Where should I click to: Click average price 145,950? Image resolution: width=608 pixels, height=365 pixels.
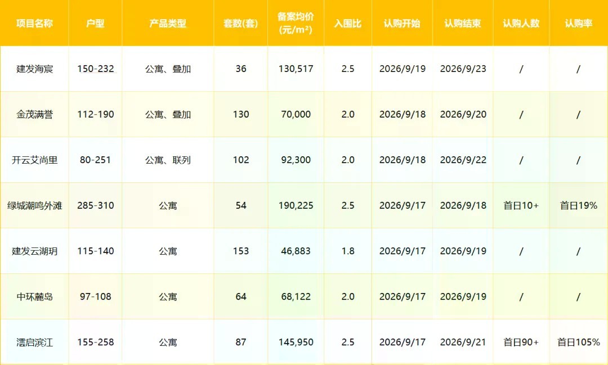click(x=296, y=343)
